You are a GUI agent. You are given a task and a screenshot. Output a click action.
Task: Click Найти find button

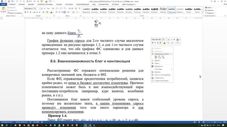[209, 8]
